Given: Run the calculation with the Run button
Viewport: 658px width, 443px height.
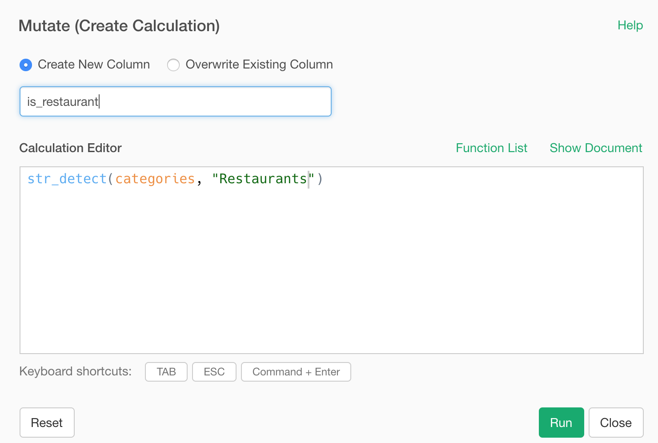Looking at the screenshot, I should [561, 423].
